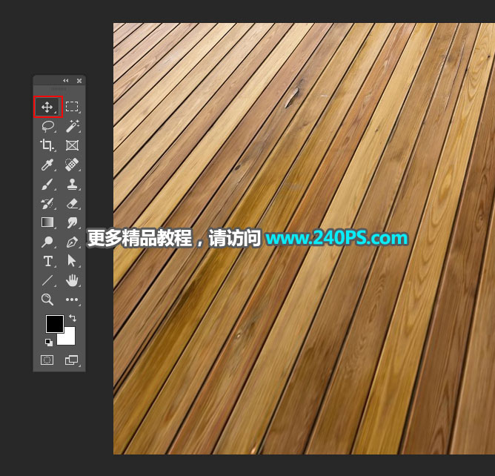Pick the Eyedropper tool
This screenshot has width=495, height=476.
click(47, 165)
